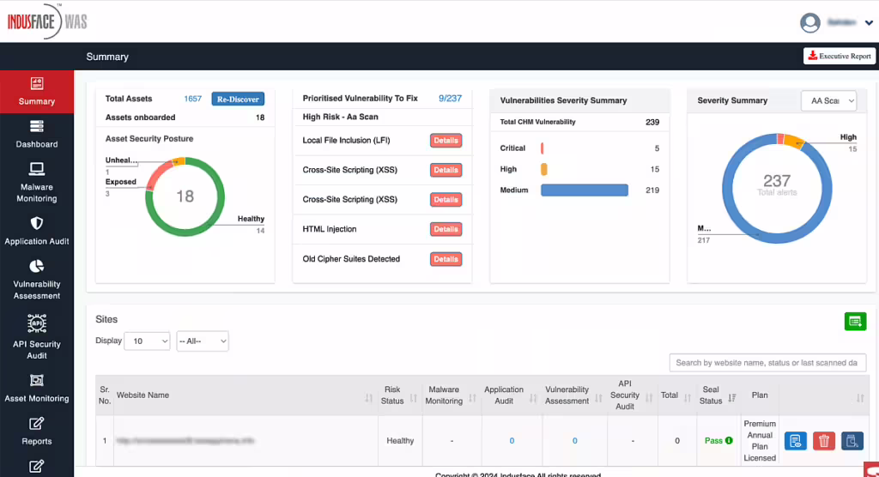Screen dimensions: 879x477
Task: Open the --All-- filter dropdown
Action: pos(203,341)
